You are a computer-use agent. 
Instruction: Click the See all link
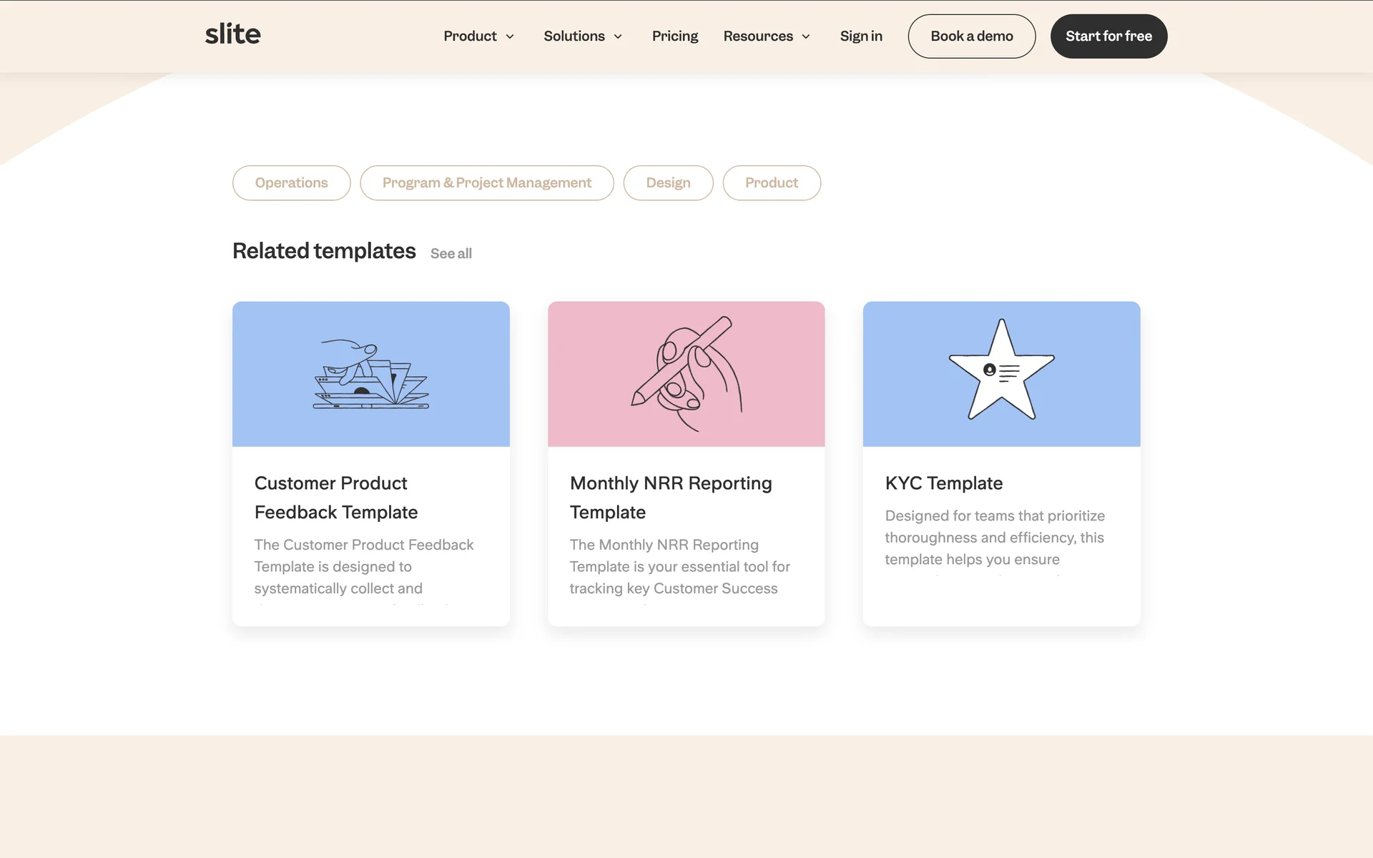click(x=451, y=254)
